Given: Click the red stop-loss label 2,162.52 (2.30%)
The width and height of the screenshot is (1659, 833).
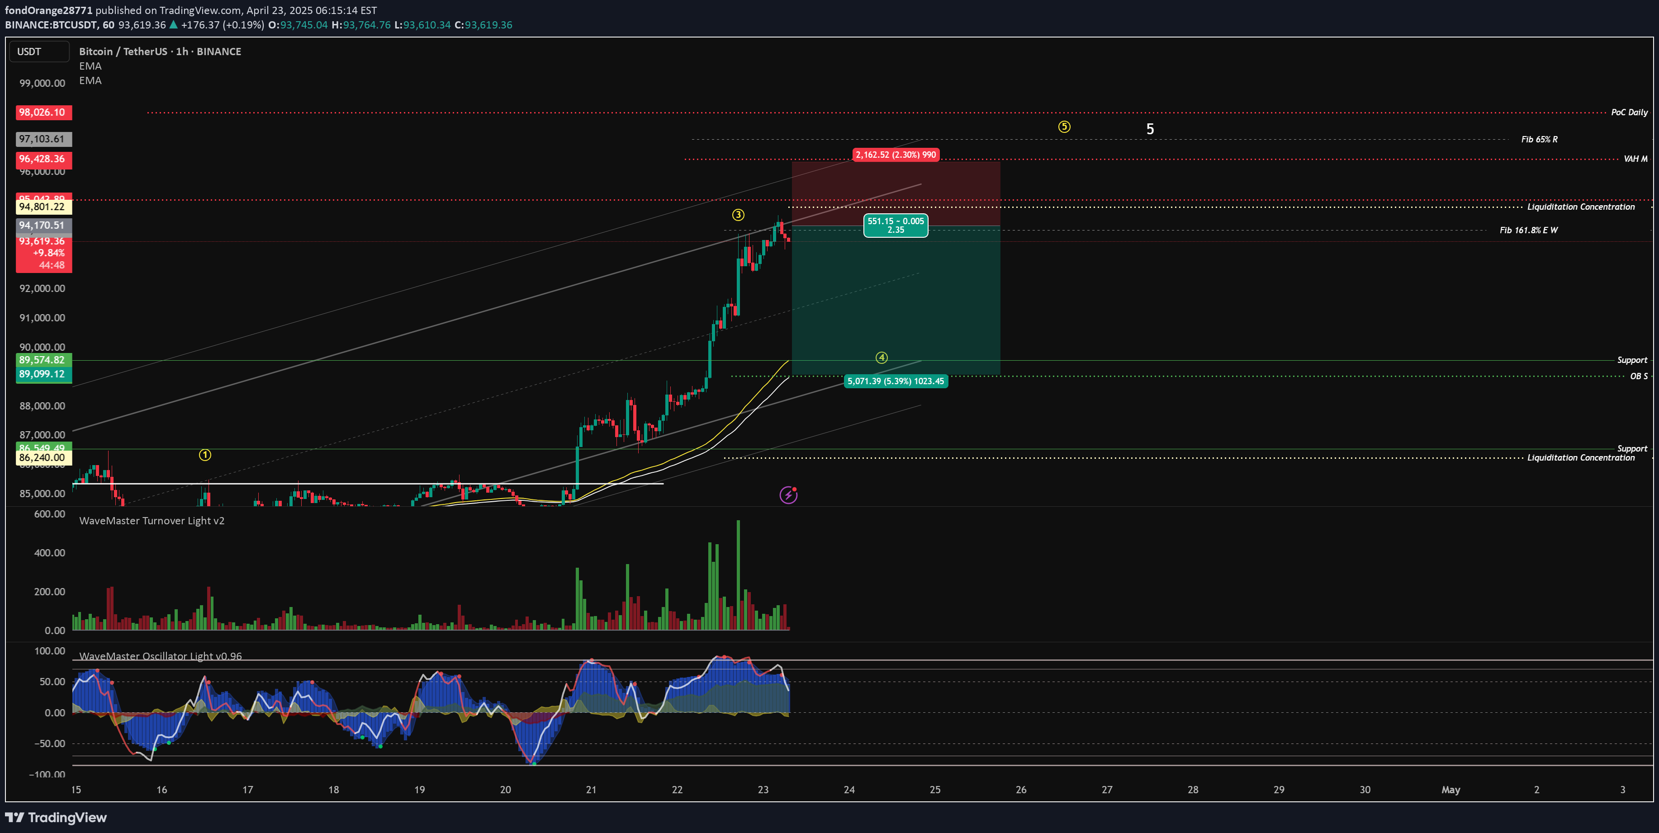Looking at the screenshot, I should click(x=896, y=155).
